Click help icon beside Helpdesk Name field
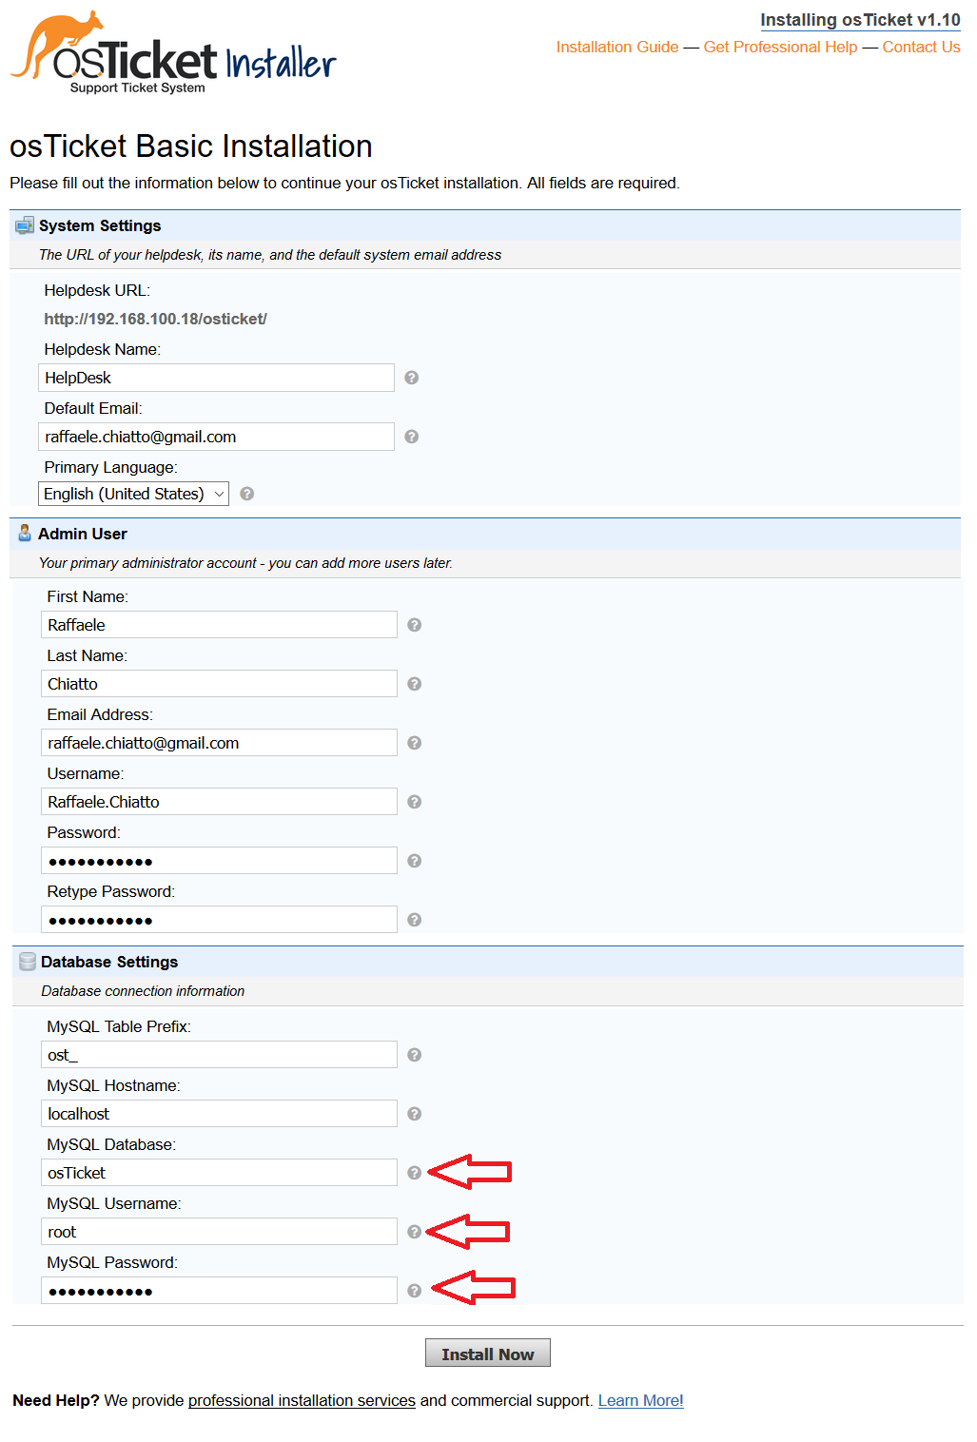The width and height of the screenshot is (977, 1442). (x=411, y=378)
